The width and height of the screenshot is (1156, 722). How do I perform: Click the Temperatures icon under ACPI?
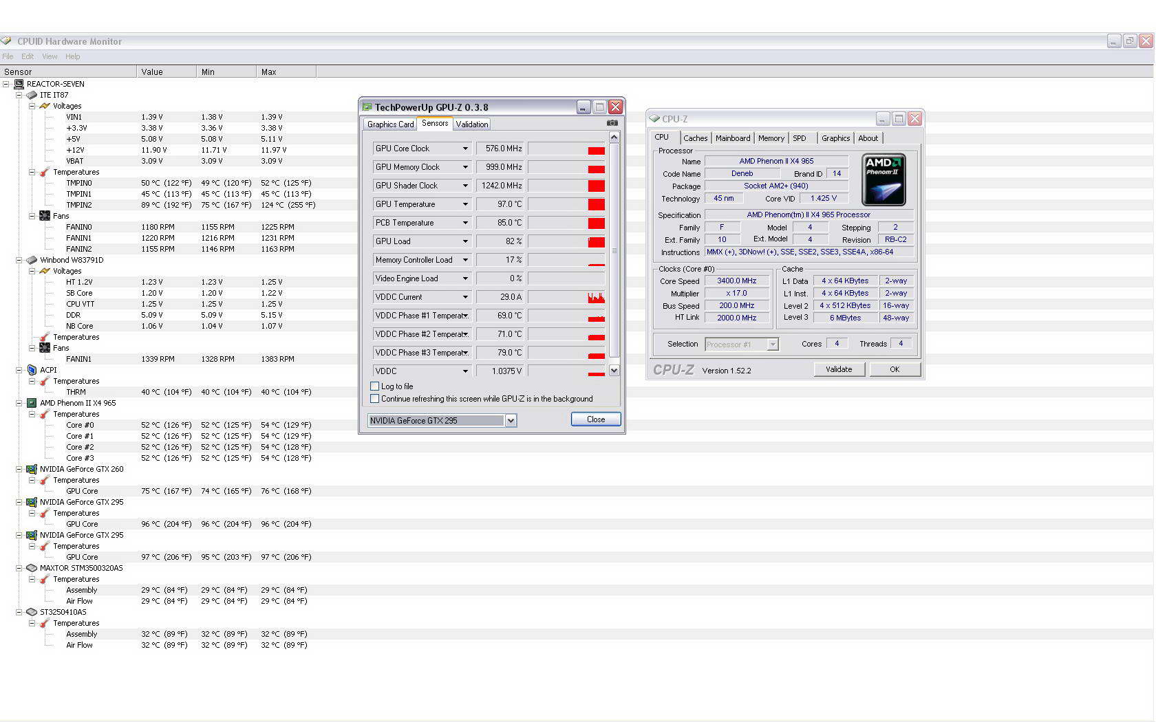45,381
